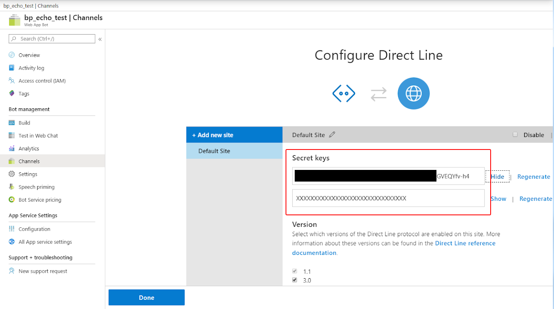554x309 pixels.
Task: Hide the first secret key
Action: point(497,177)
